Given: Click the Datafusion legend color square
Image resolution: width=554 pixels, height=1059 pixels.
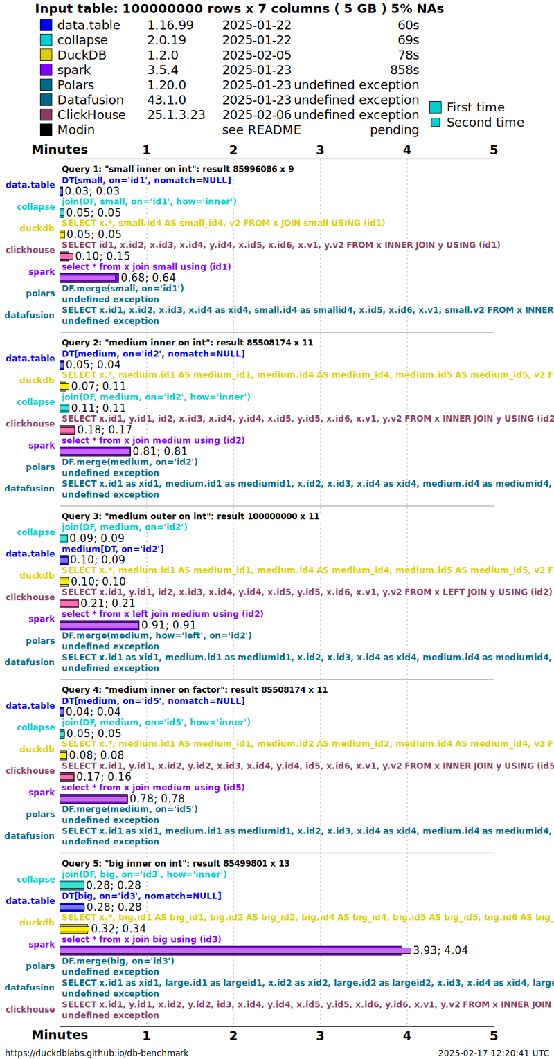Looking at the screenshot, I should tap(46, 100).
